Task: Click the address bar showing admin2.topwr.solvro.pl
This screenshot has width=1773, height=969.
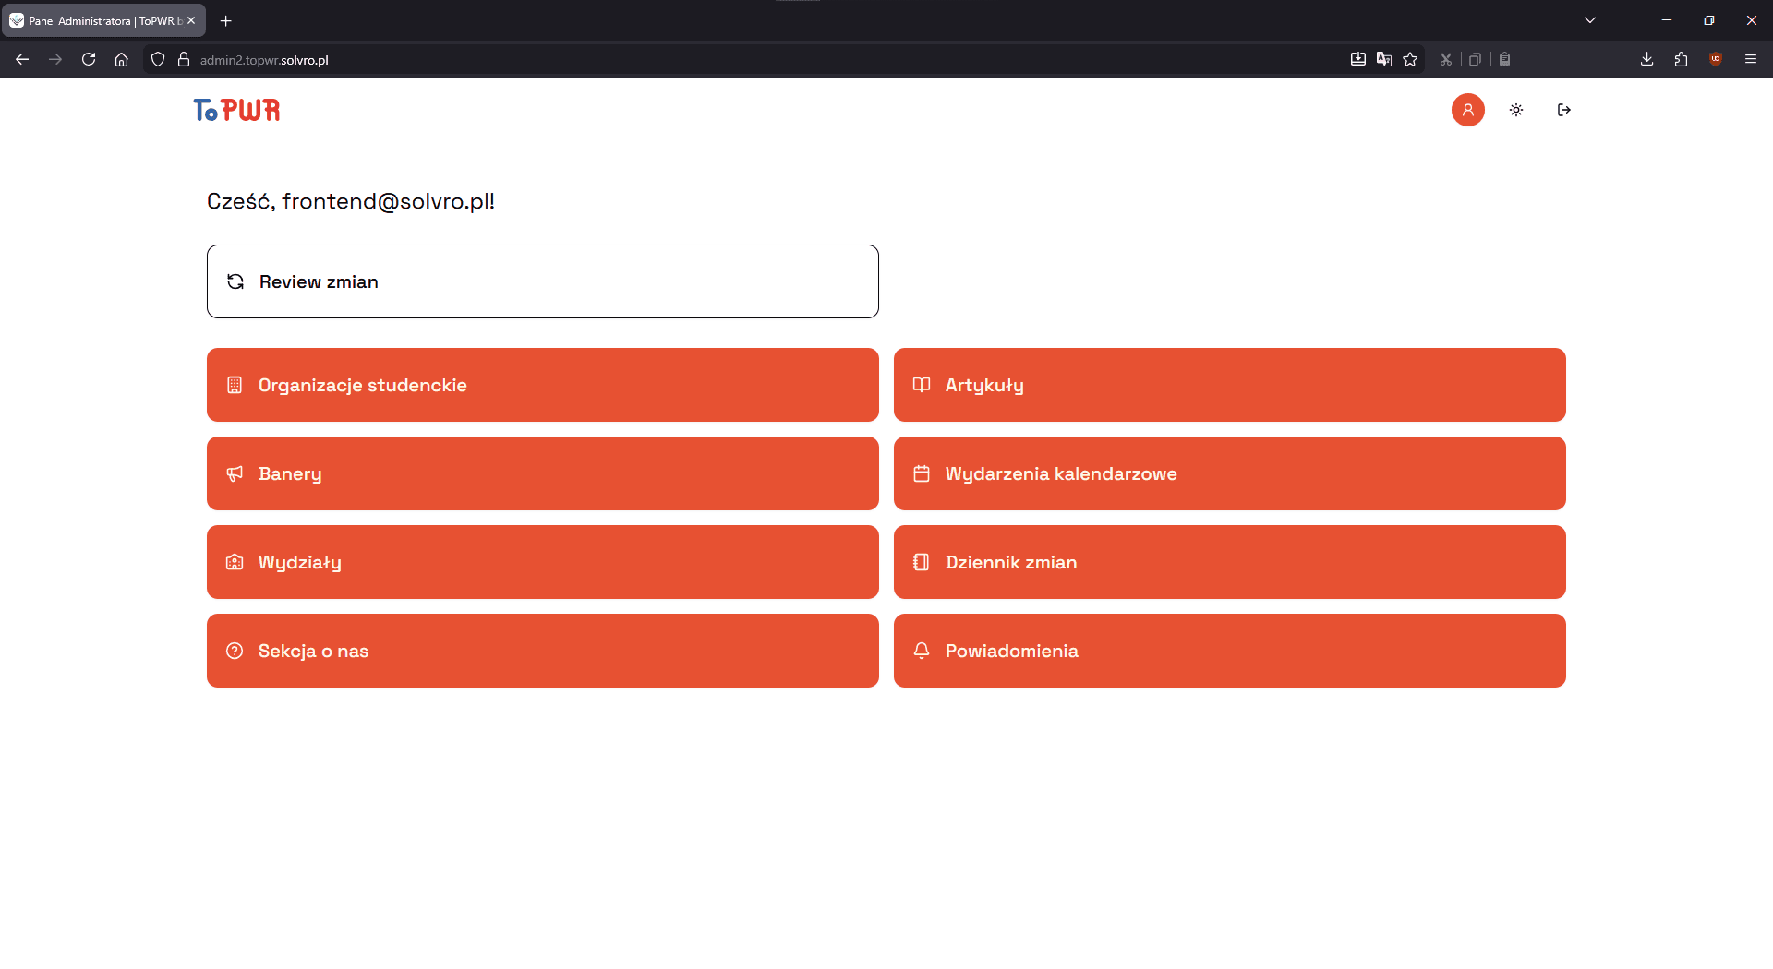Action: tap(263, 59)
